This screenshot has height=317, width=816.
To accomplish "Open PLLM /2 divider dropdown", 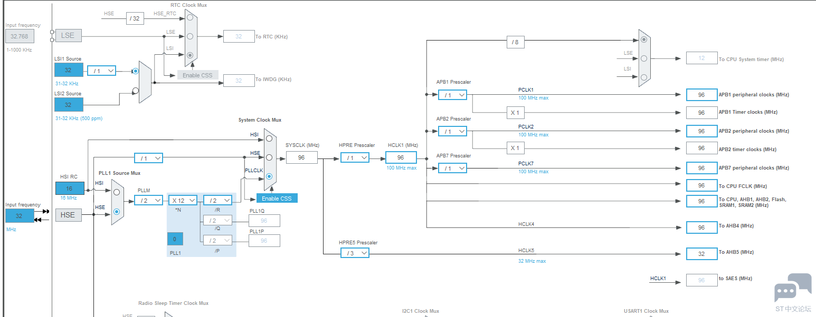I will [x=148, y=200].
